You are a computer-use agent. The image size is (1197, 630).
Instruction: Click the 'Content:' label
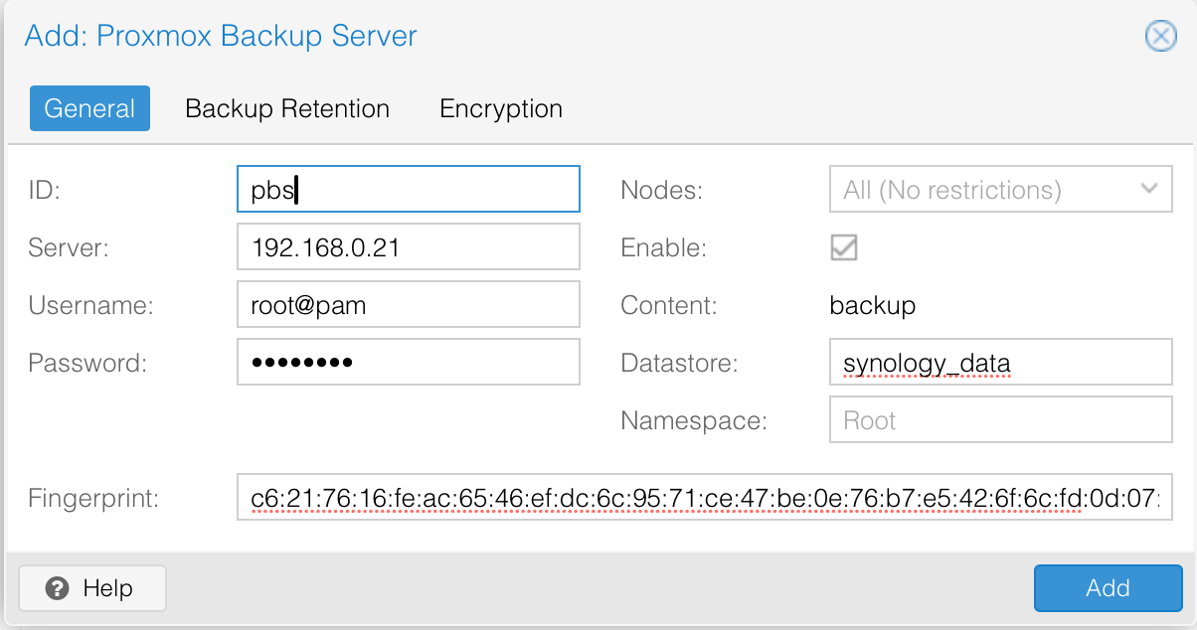[x=668, y=306]
